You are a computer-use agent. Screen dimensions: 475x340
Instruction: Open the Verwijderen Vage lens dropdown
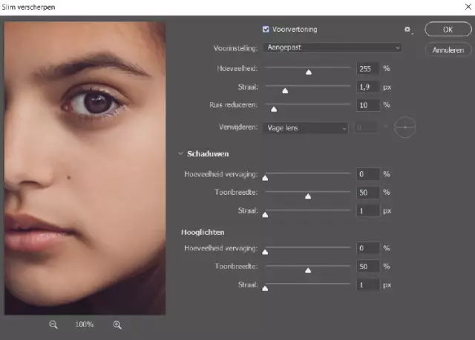click(305, 127)
